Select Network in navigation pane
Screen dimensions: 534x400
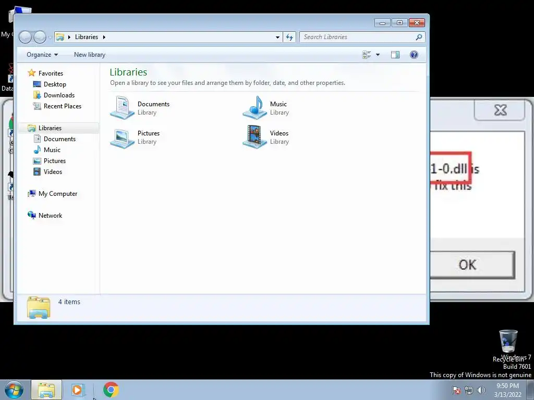click(50, 215)
